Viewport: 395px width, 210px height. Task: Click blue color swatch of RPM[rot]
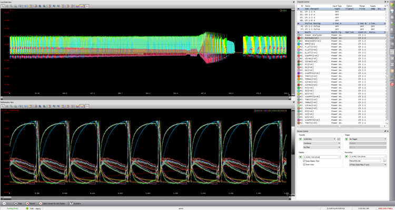click(x=299, y=44)
